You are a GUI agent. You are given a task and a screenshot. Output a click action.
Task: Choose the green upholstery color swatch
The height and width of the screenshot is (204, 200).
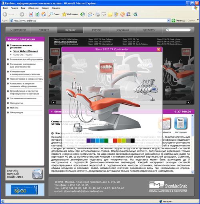pos(106,140)
